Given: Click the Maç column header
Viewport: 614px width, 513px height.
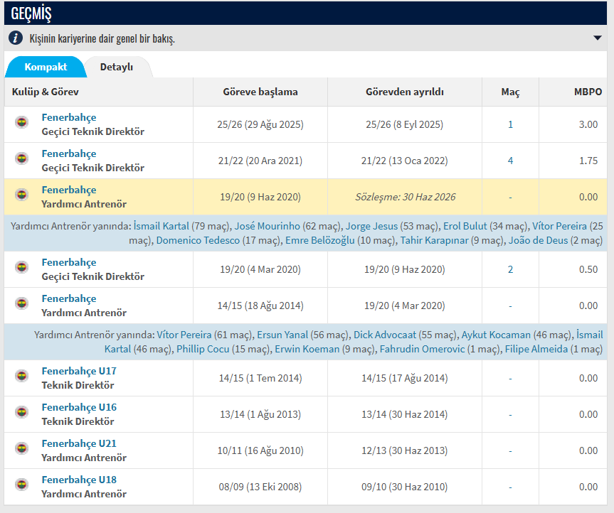Looking at the screenshot, I should point(510,92).
